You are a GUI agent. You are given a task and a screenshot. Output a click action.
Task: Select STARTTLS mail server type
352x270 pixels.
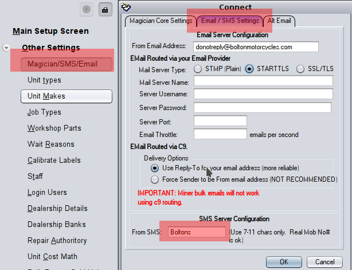click(249, 69)
